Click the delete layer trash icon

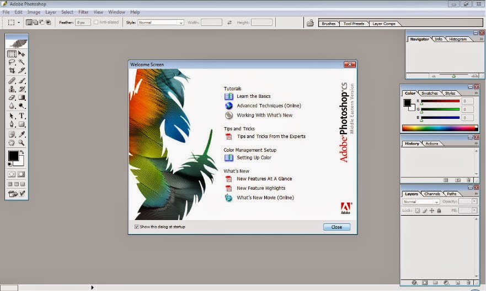coord(468,283)
